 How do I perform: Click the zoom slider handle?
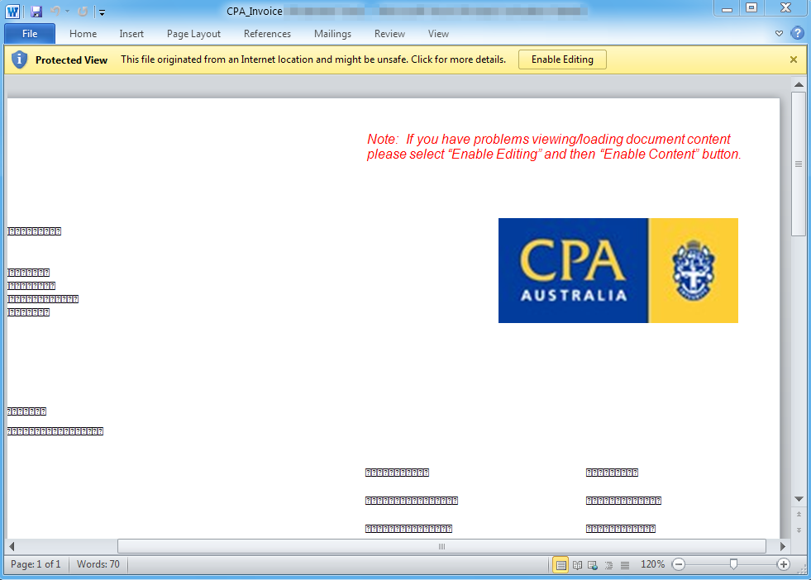tap(733, 564)
